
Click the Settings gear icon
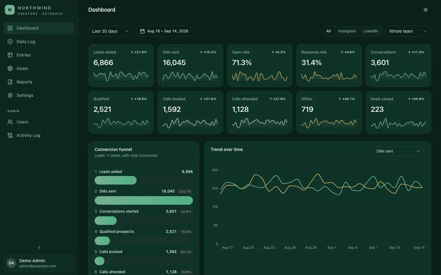pyautogui.click(x=10, y=95)
